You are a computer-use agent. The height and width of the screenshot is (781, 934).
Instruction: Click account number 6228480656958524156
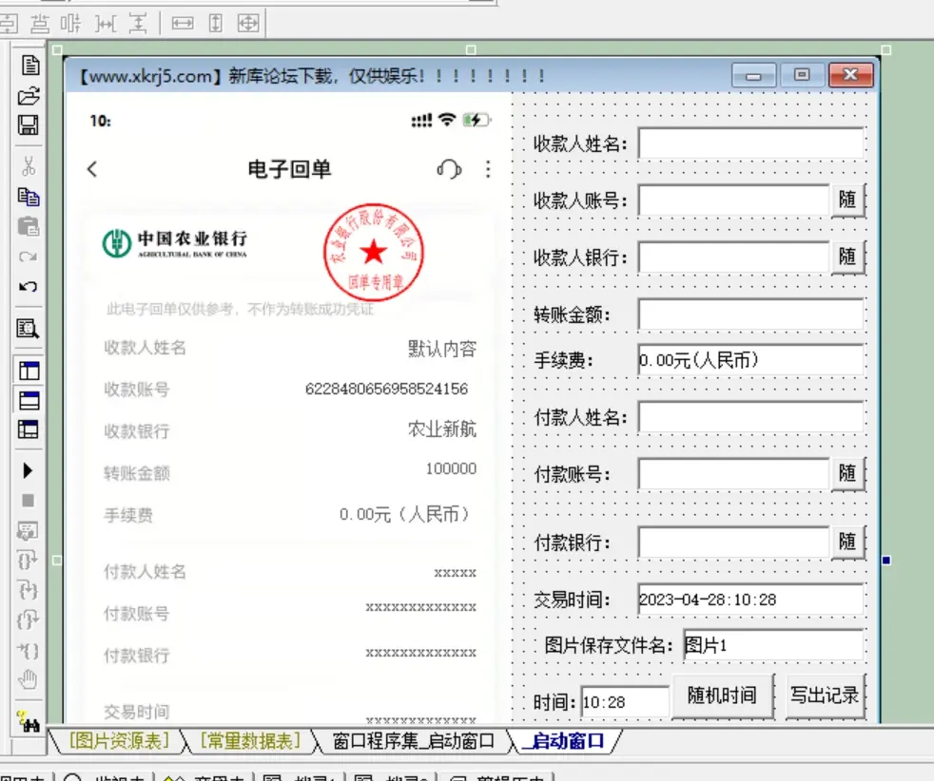point(386,389)
